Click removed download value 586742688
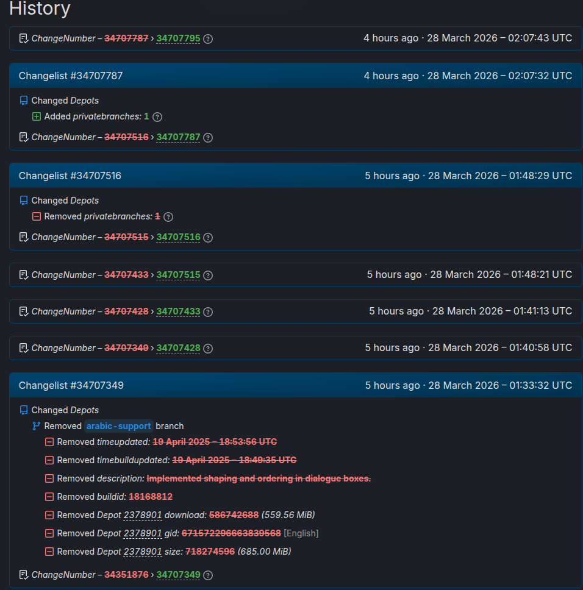 pyautogui.click(x=234, y=515)
